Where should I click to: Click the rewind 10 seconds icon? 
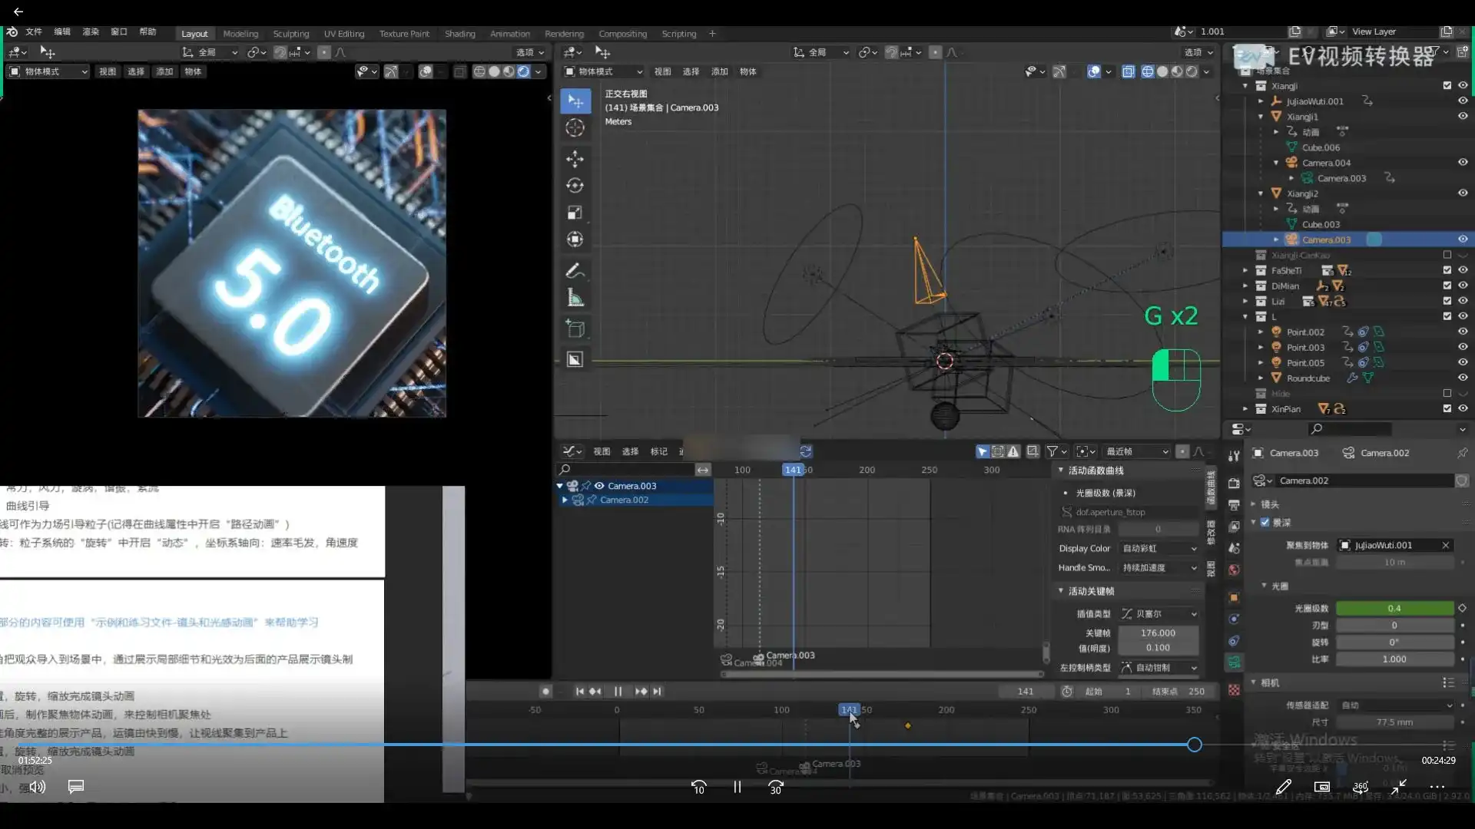698,787
